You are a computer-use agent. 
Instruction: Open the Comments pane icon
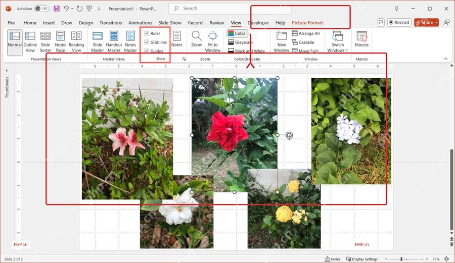(x=381, y=22)
